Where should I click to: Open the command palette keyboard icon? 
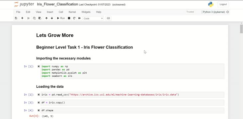point(108,18)
